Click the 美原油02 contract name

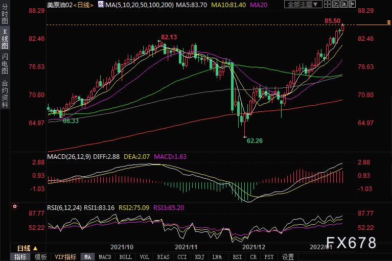60,5
